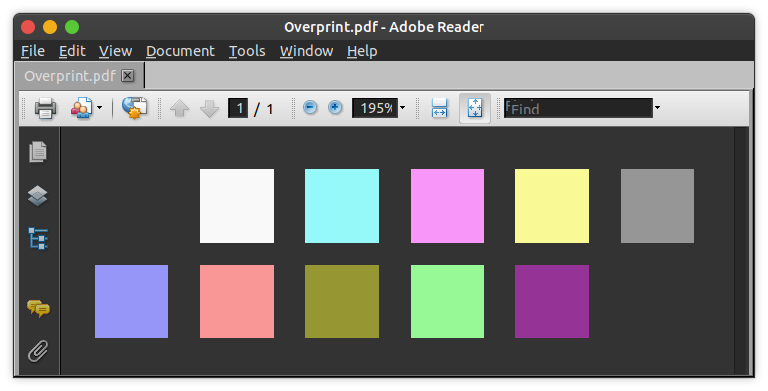Toggle the Fit Page view mode
The image size is (768, 391).
tap(475, 108)
